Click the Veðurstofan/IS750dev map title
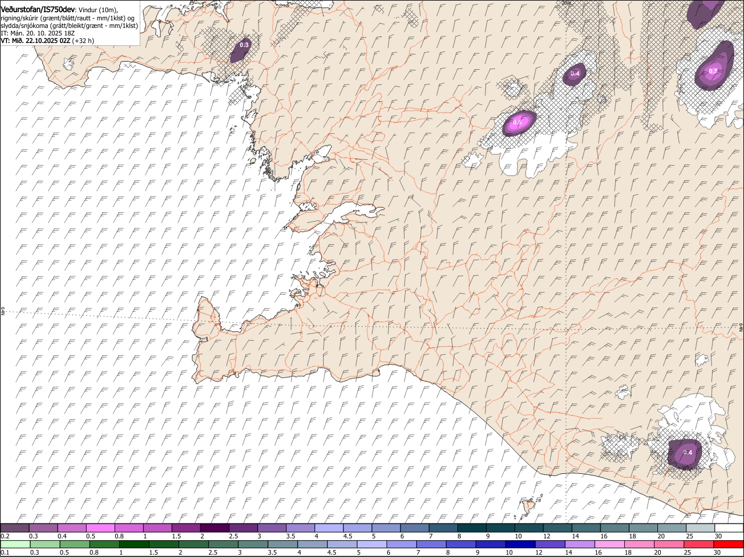 (38, 9)
